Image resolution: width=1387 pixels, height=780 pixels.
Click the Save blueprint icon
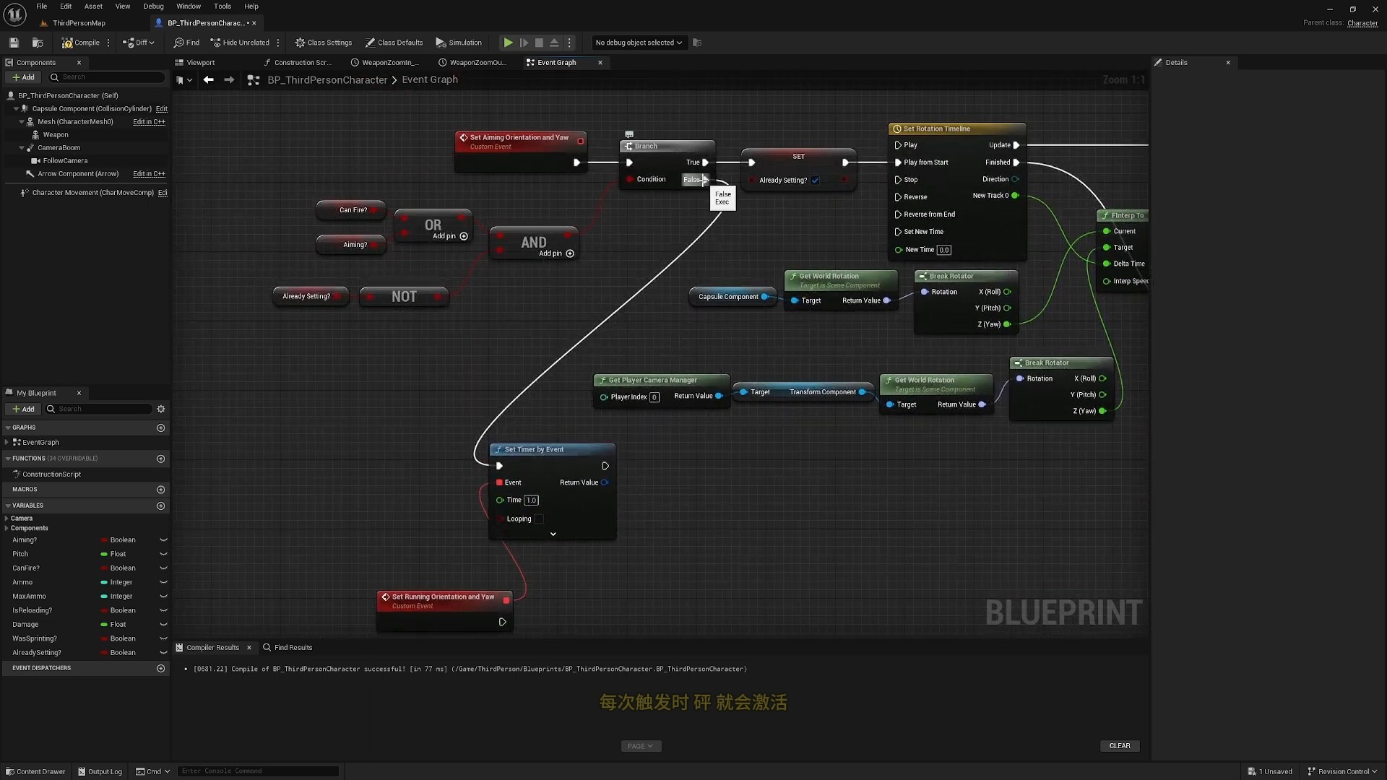(x=14, y=43)
